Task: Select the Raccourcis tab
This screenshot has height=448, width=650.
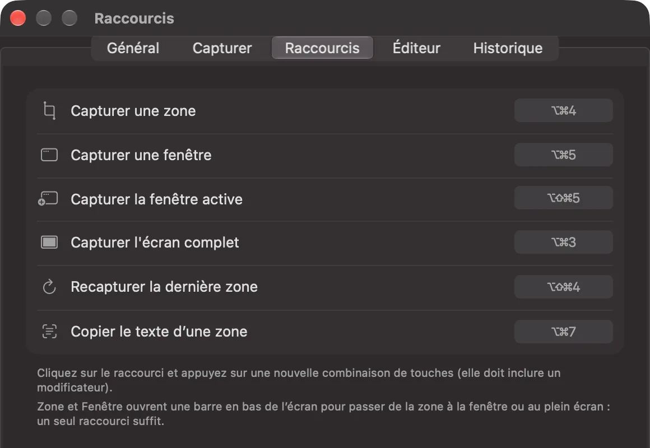Action: click(x=322, y=48)
